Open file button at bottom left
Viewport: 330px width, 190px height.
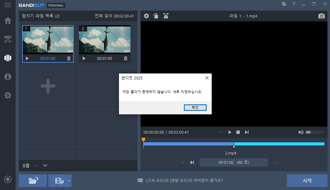tap(33, 181)
